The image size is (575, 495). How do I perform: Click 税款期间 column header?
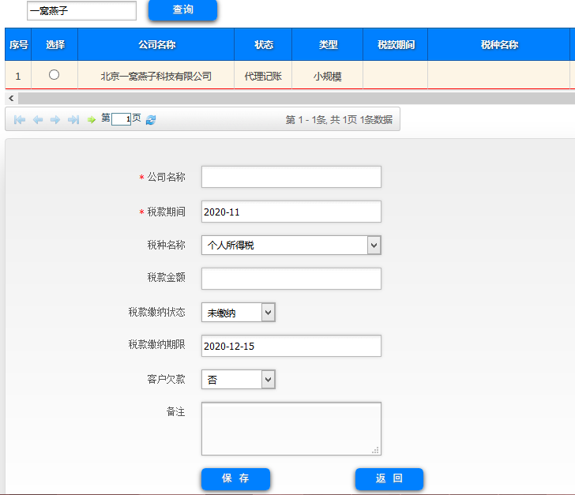pyautogui.click(x=396, y=45)
